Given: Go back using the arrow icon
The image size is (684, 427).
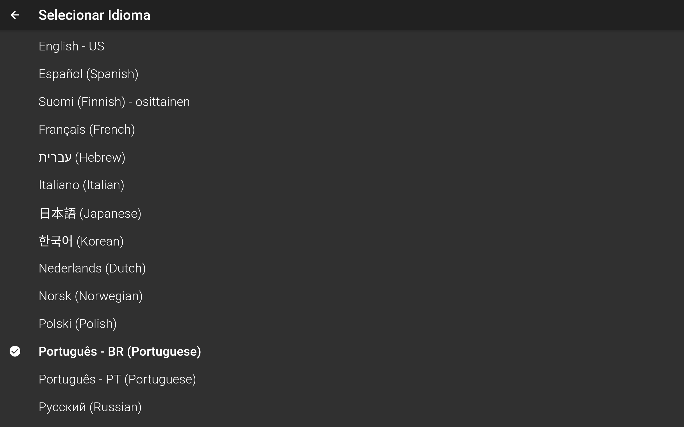Looking at the screenshot, I should 15,15.
